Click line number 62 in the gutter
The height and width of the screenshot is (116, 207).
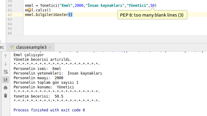(x=10, y=15)
